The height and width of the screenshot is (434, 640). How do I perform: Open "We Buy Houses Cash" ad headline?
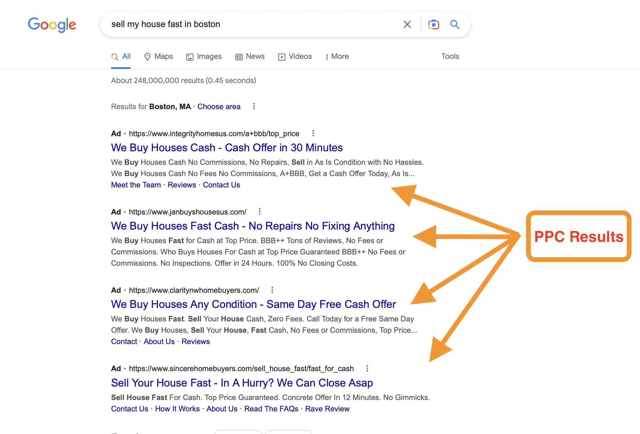click(227, 147)
